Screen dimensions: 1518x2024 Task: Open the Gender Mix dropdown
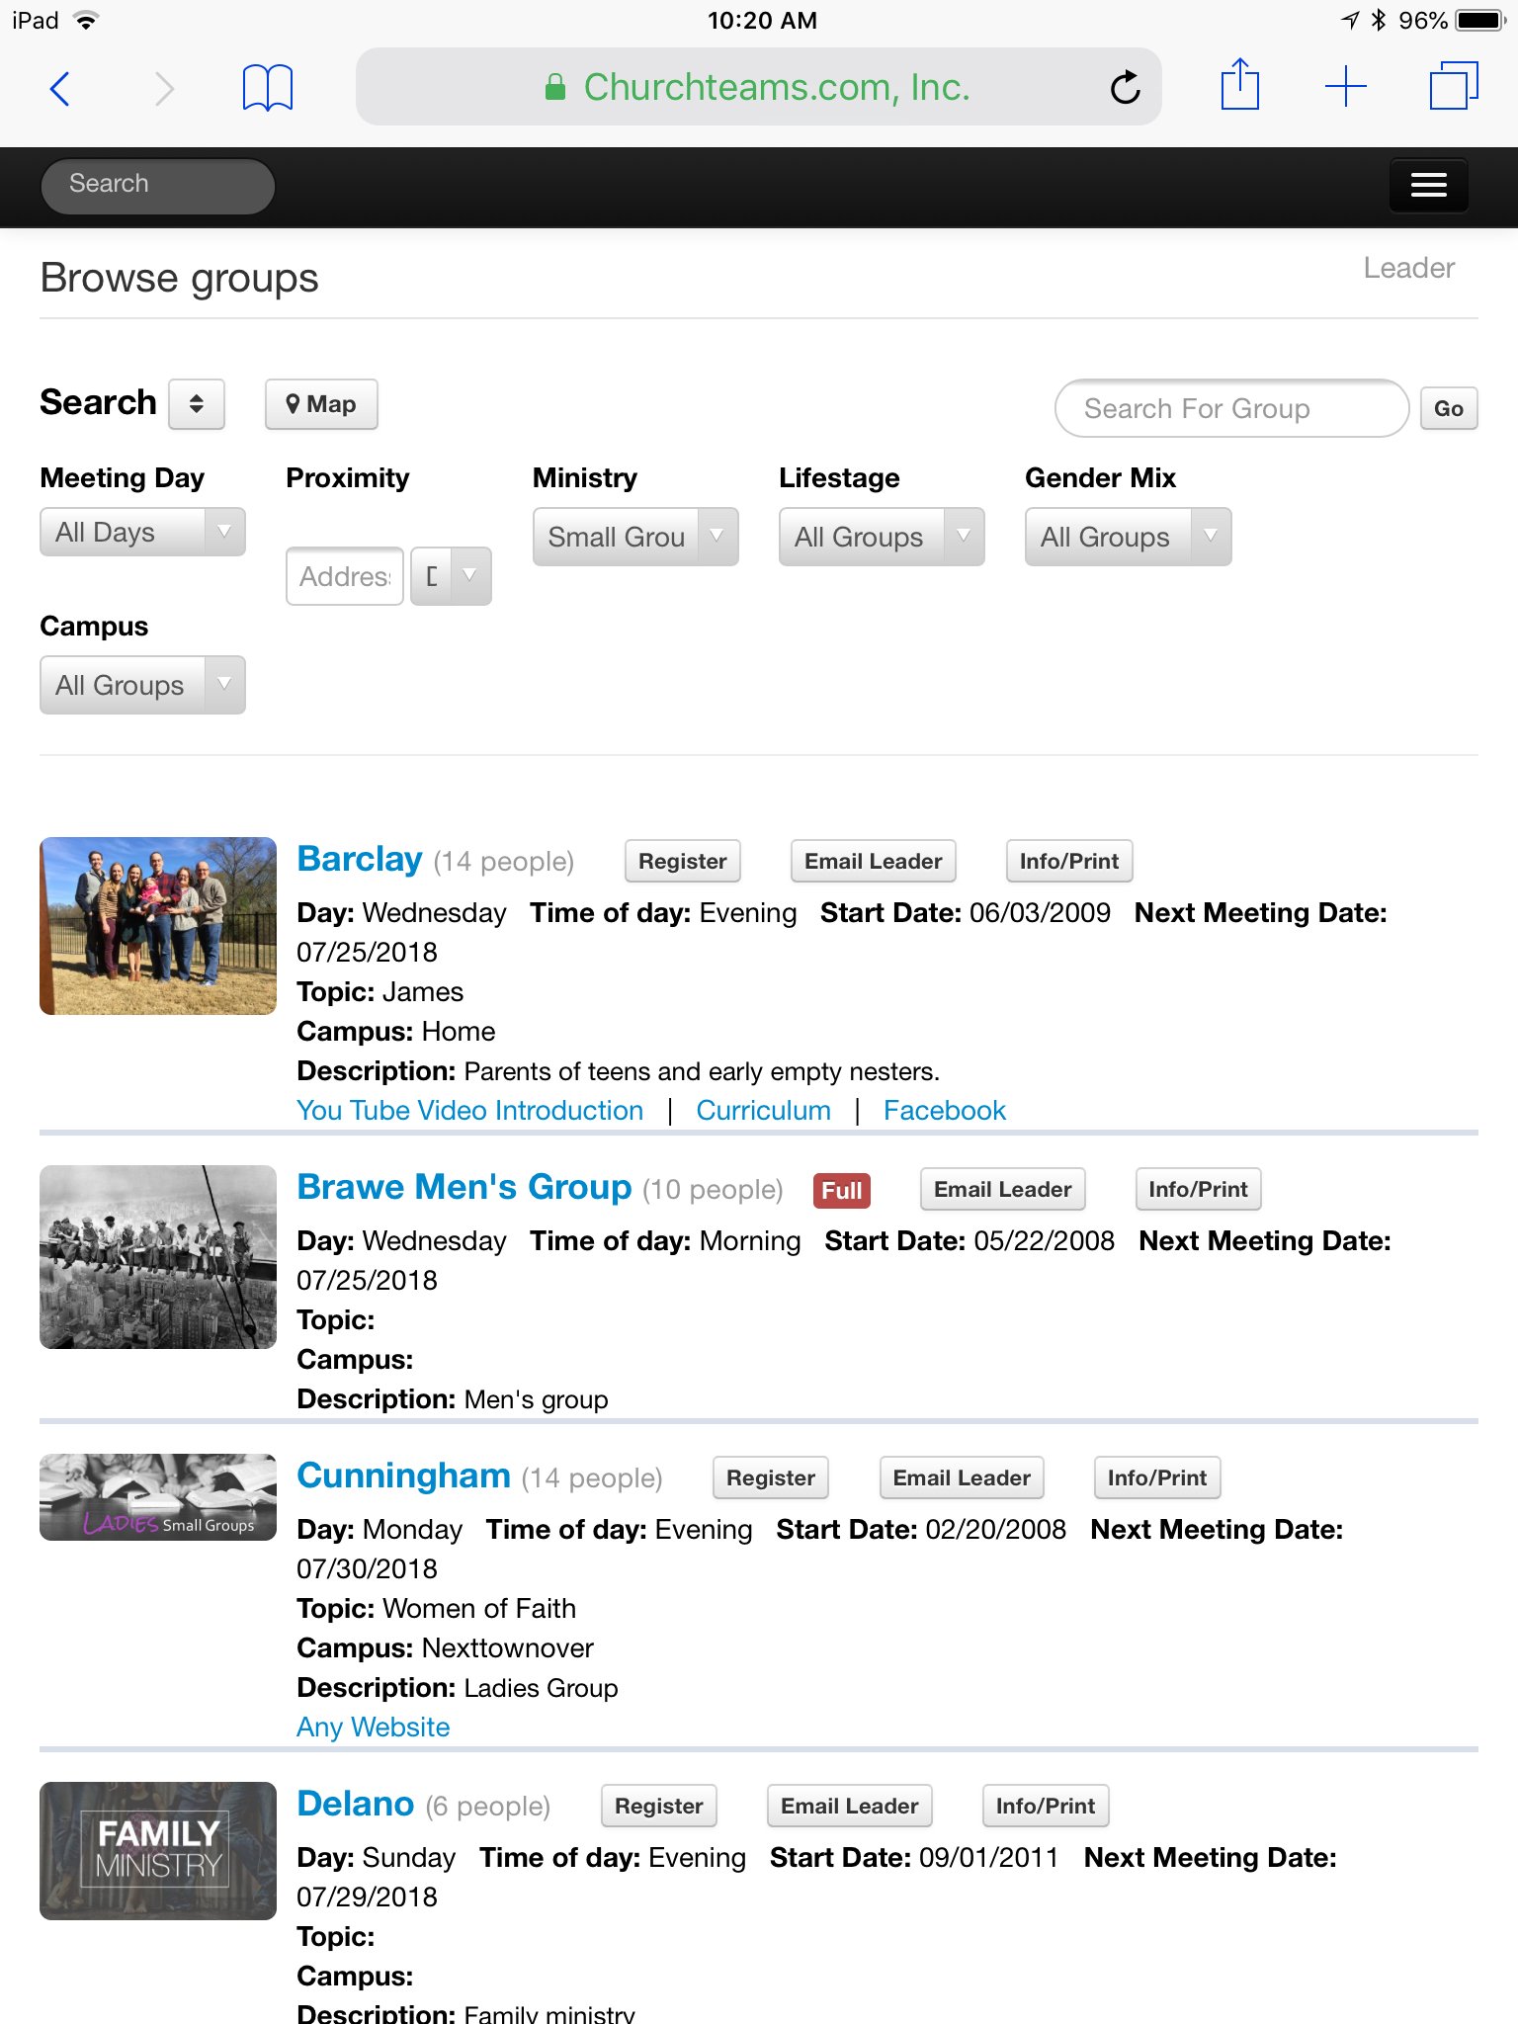(1128, 537)
